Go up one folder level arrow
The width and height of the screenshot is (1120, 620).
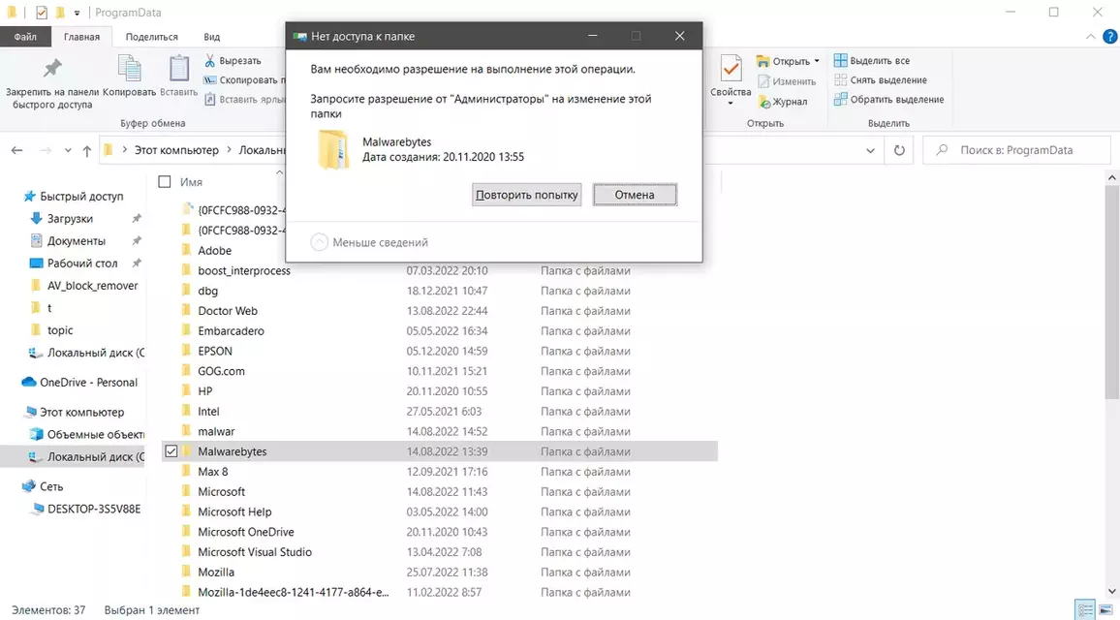pyautogui.click(x=87, y=150)
